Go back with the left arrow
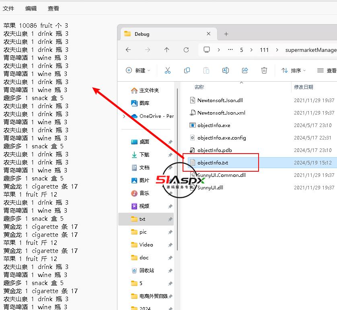Image resolution: width=337 pixels, height=310 pixels. 128,50
